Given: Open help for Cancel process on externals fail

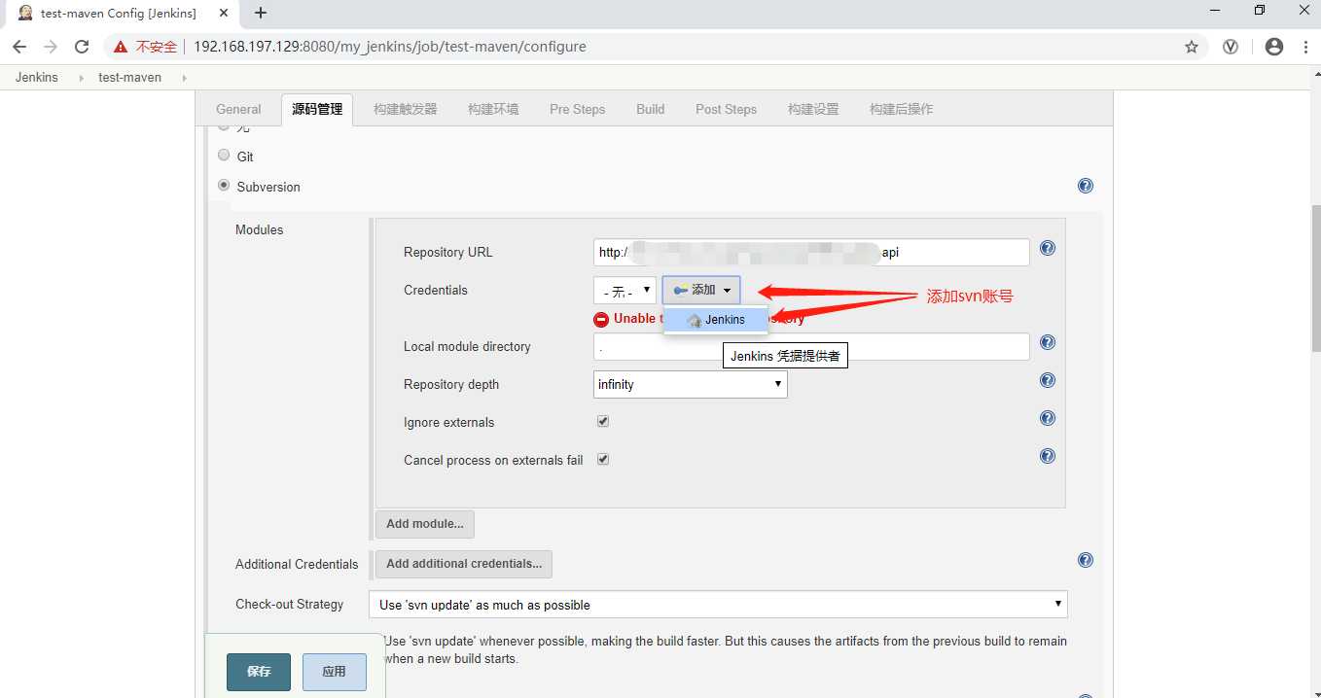Looking at the screenshot, I should click(1048, 456).
